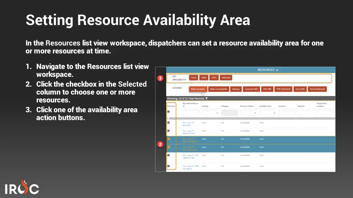353x198 pixels.
Task: Click the Operational Name column header
Action: [x=190, y=103]
